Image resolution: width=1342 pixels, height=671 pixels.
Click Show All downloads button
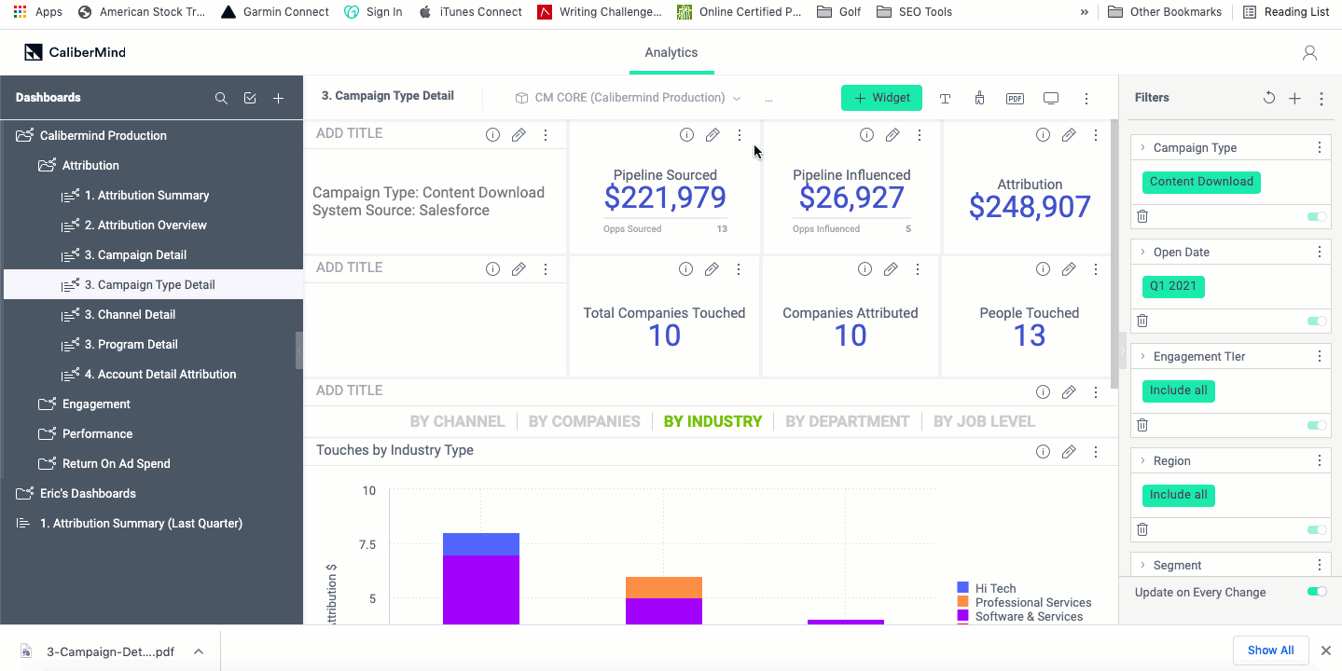tap(1270, 650)
